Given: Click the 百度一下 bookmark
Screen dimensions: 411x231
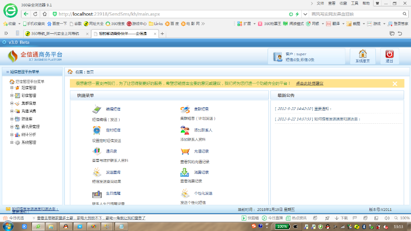Looking at the screenshot, I should pyautogui.click(x=57, y=24).
